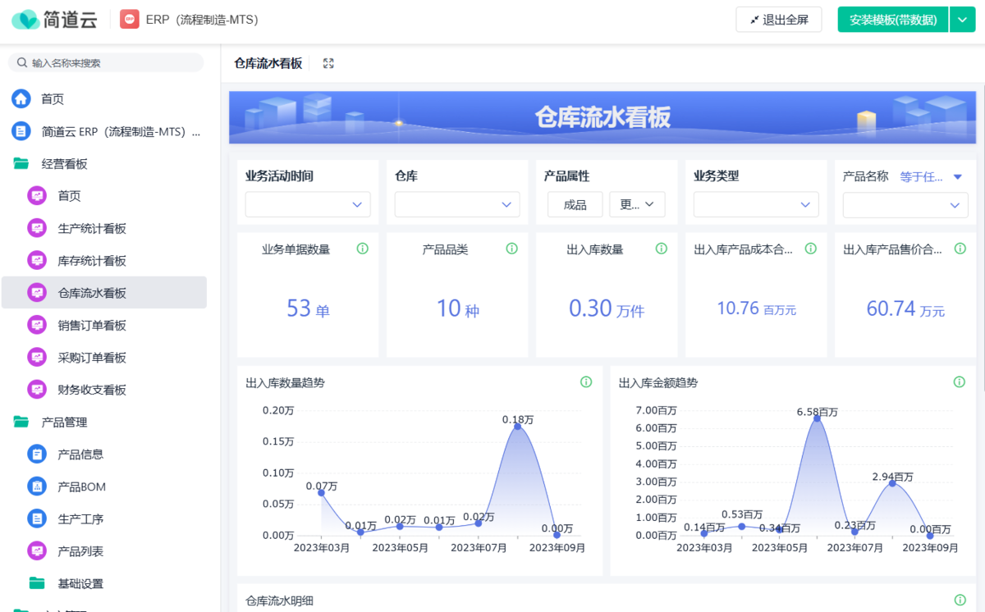Focus the sidebar name search field
The image size is (985, 612).
(x=106, y=63)
